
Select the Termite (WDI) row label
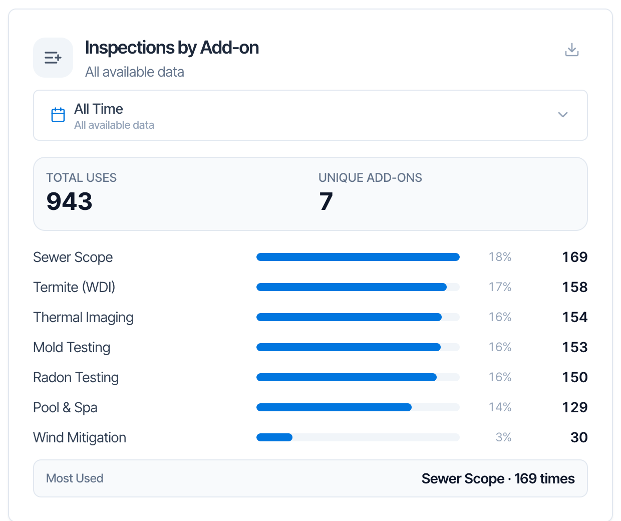coord(74,287)
